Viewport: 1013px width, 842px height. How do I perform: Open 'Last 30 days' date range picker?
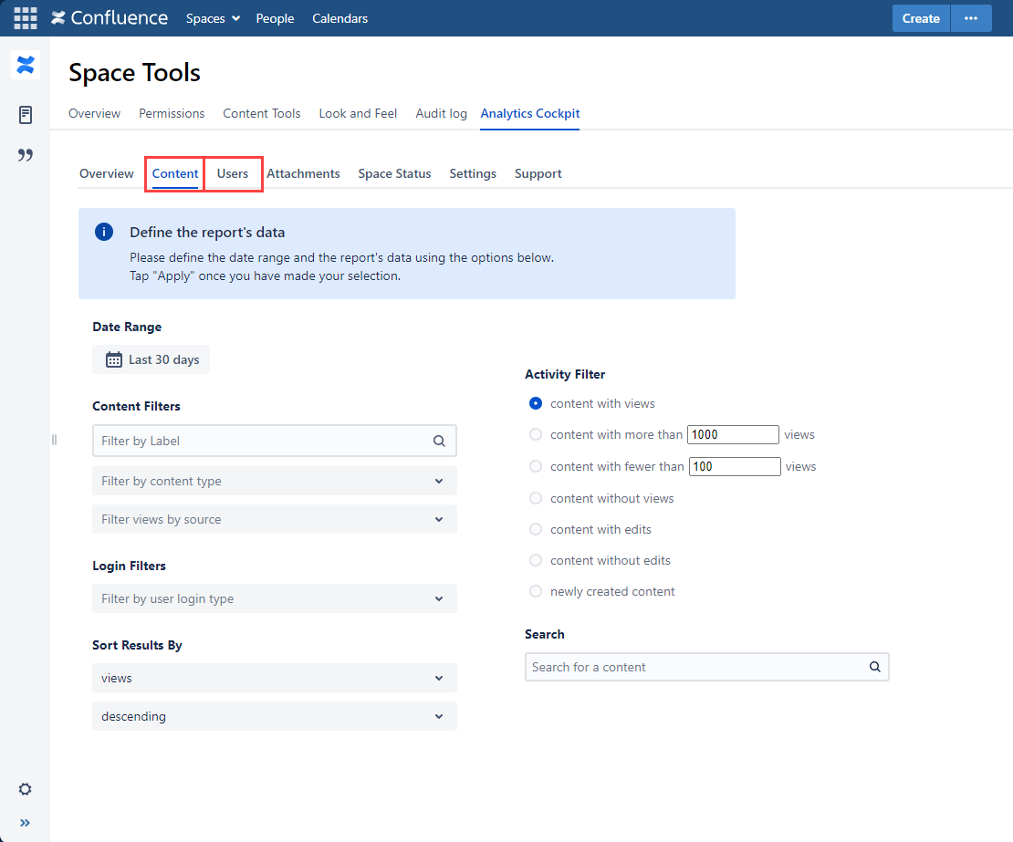pyautogui.click(x=151, y=359)
